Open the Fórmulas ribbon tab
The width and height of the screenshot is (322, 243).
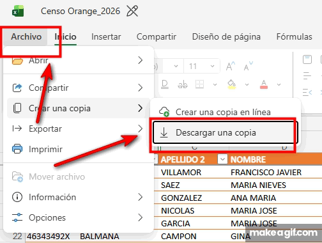pos(294,36)
